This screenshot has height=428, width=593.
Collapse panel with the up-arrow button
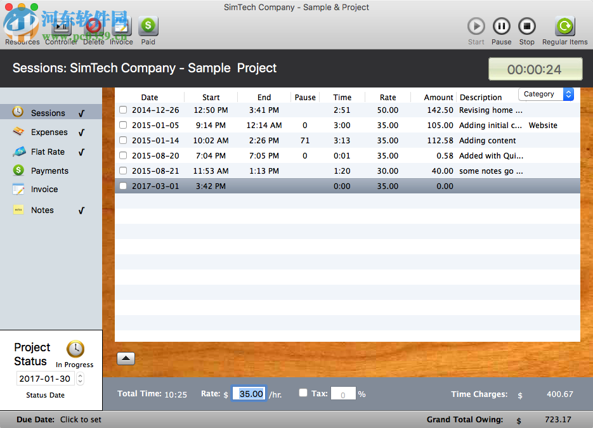coord(126,358)
